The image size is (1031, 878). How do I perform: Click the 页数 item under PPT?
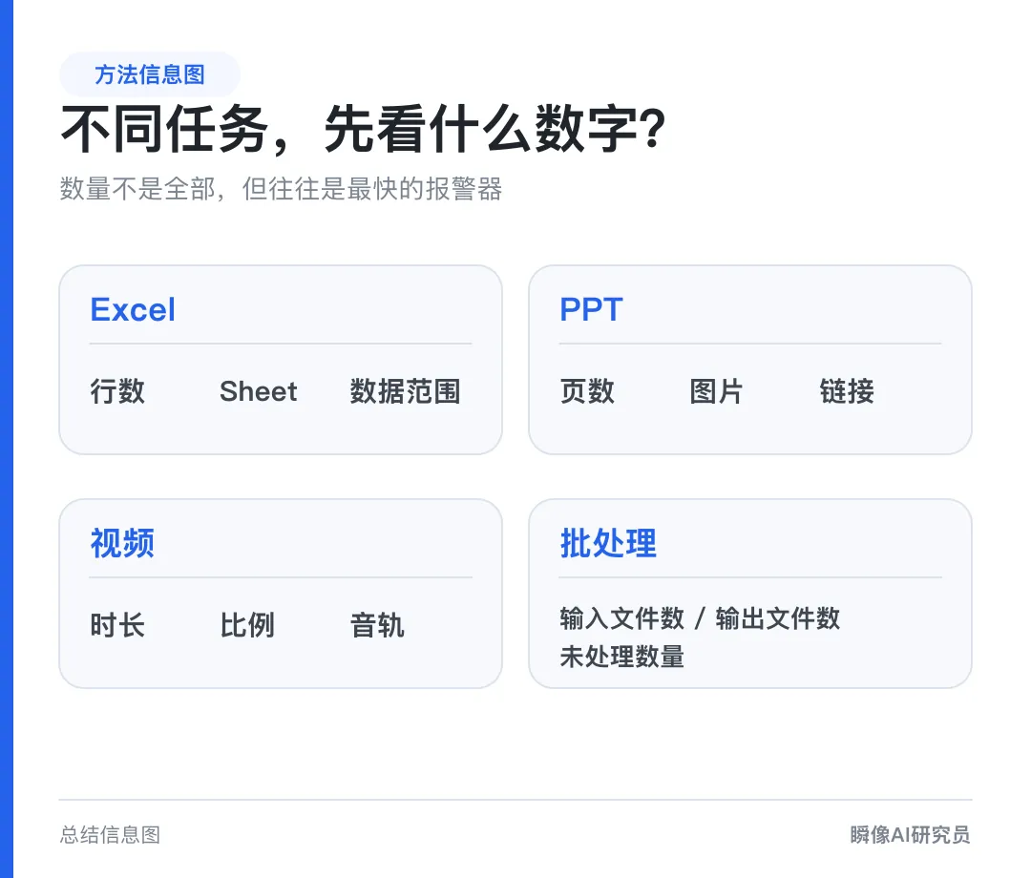click(x=587, y=391)
